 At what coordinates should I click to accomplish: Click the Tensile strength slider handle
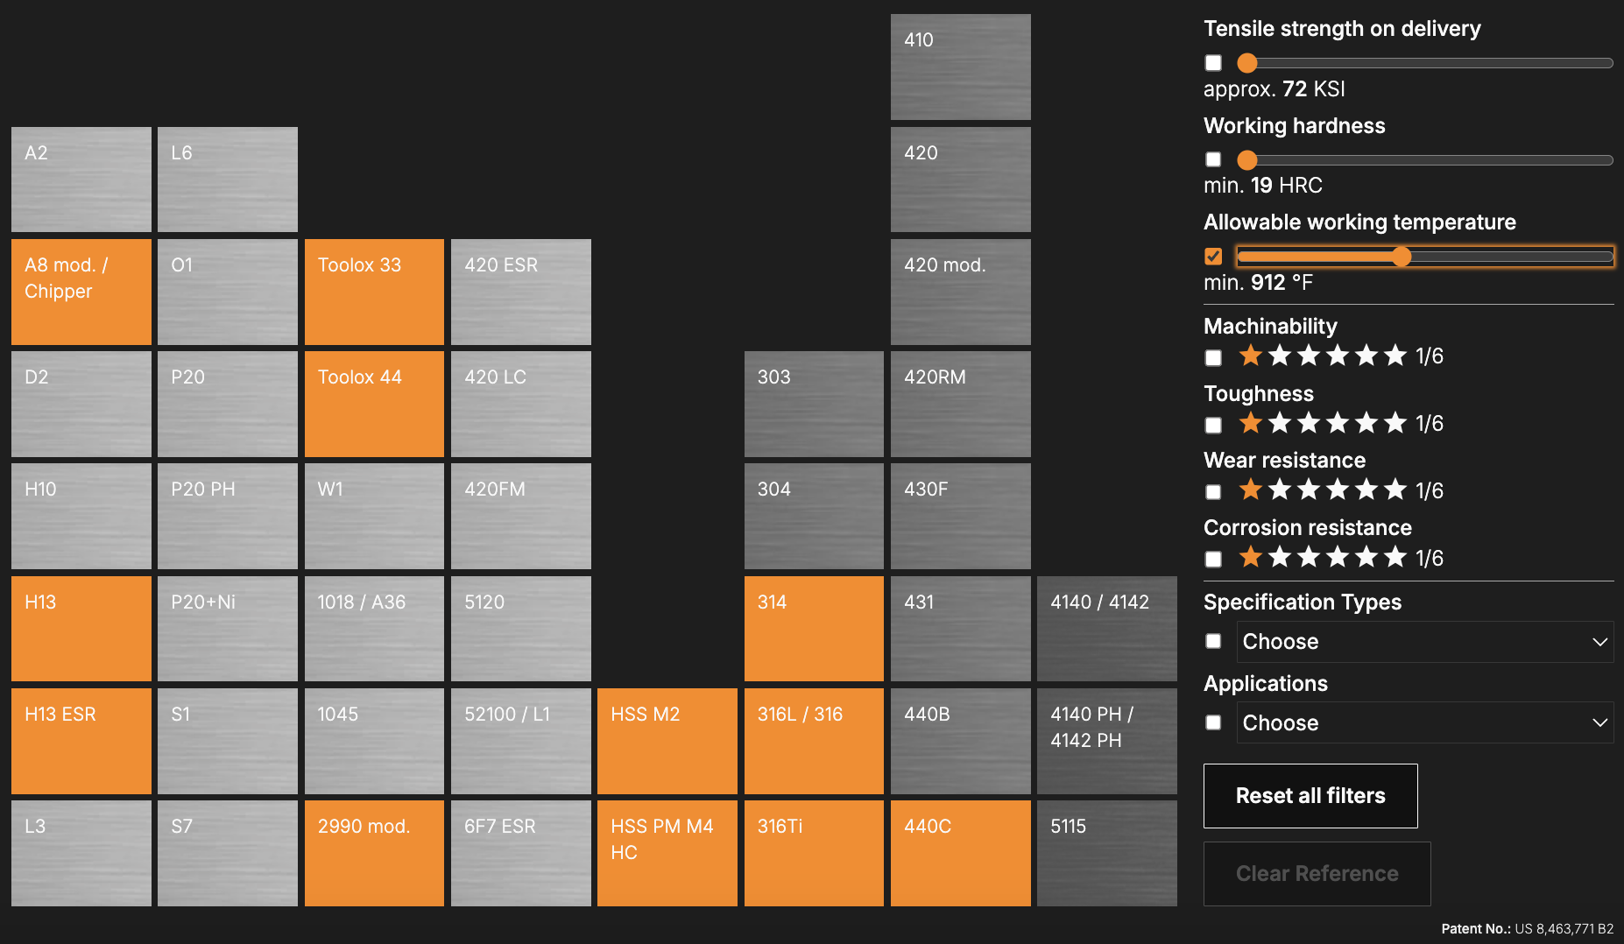point(1247,63)
